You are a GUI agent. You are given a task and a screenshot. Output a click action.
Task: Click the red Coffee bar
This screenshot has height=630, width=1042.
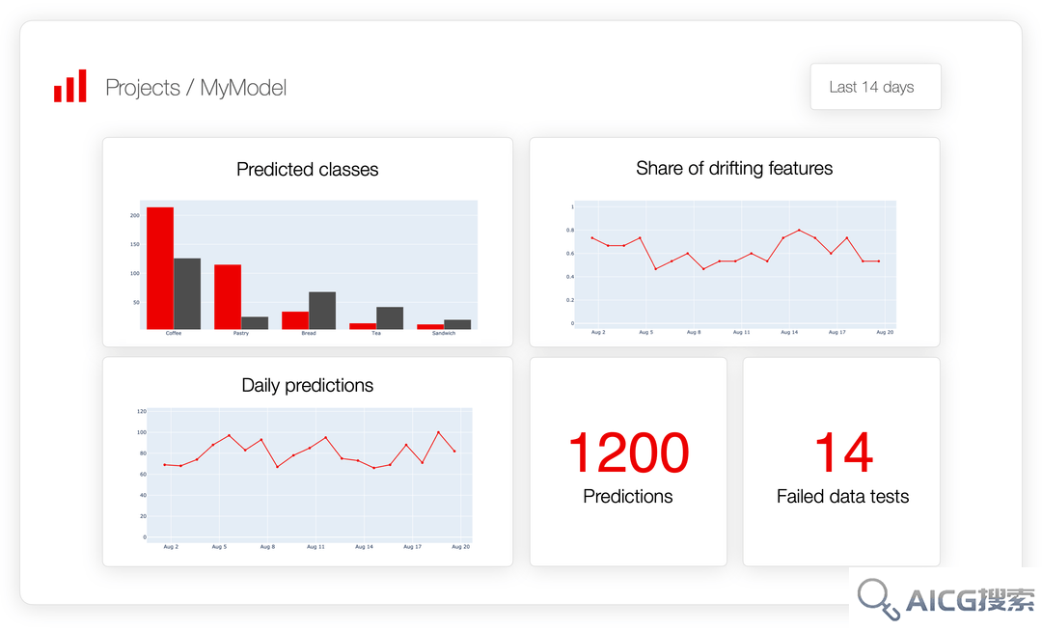tap(160, 268)
